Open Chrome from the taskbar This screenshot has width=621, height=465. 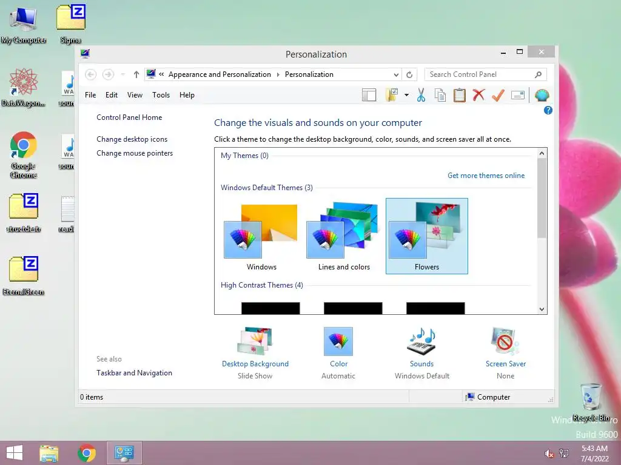coord(87,453)
